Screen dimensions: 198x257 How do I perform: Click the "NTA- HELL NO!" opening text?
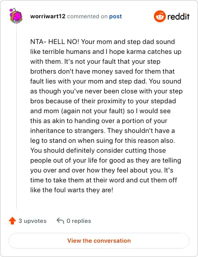tap(55, 42)
